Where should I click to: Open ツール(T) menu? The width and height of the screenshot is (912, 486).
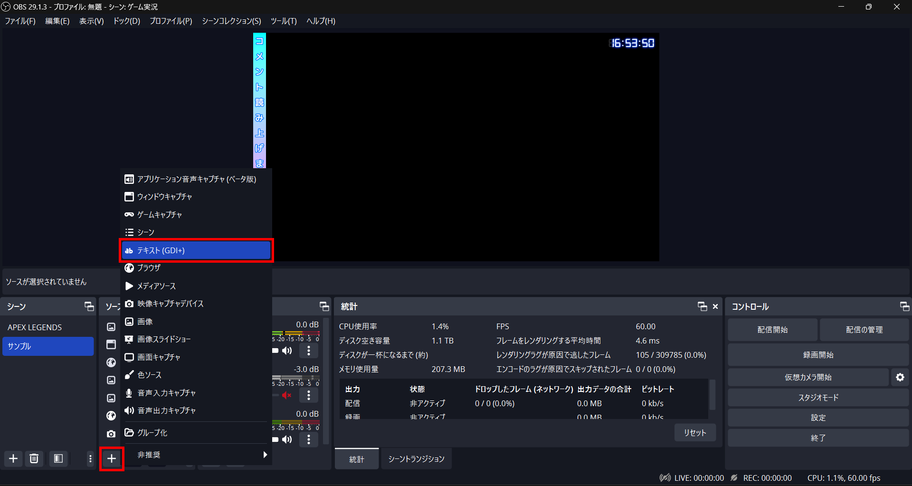click(x=284, y=21)
